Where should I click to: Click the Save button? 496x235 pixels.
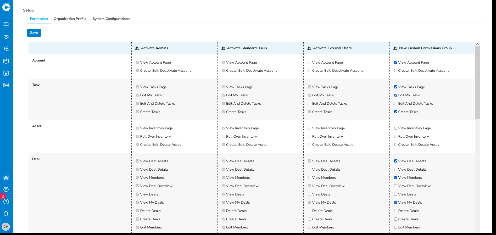34,33
